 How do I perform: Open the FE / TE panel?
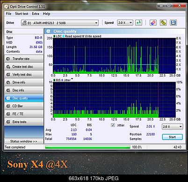point(24,114)
